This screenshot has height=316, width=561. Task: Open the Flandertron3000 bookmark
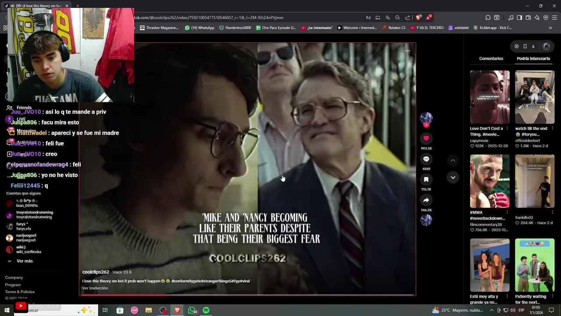235,28
